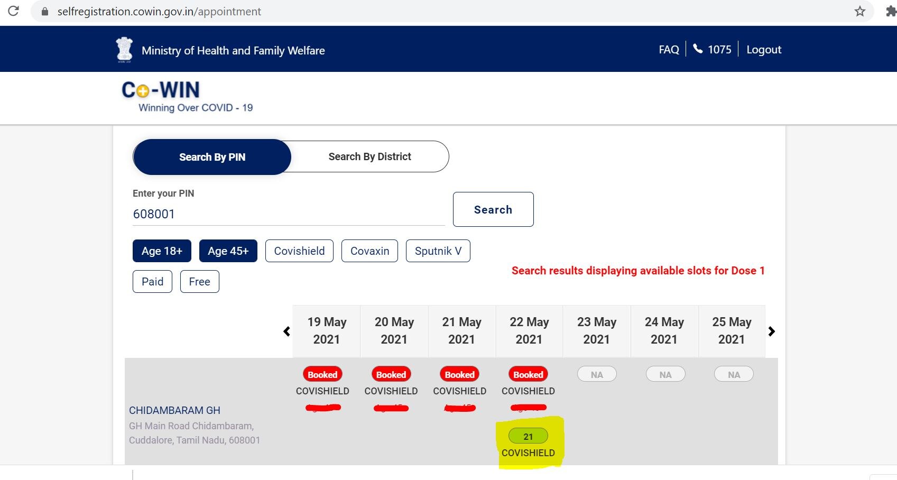This screenshot has width=897, height=480.
Task: Show earlier dates with the left arrow
Action: [286, 331]
